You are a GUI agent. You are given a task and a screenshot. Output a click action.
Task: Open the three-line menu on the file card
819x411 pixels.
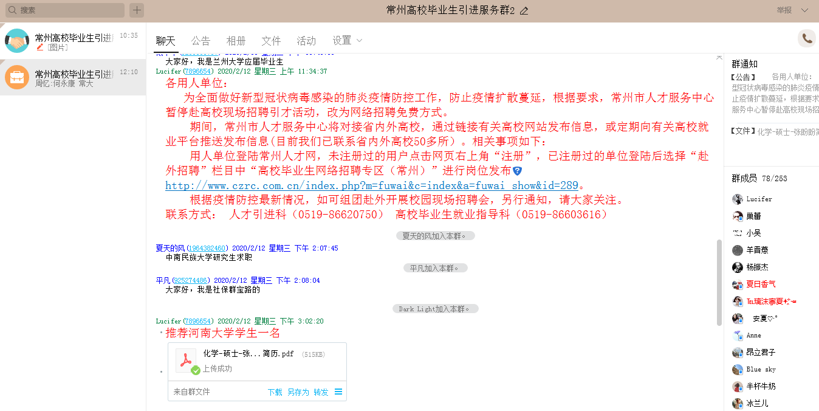(x=338, y=392)
